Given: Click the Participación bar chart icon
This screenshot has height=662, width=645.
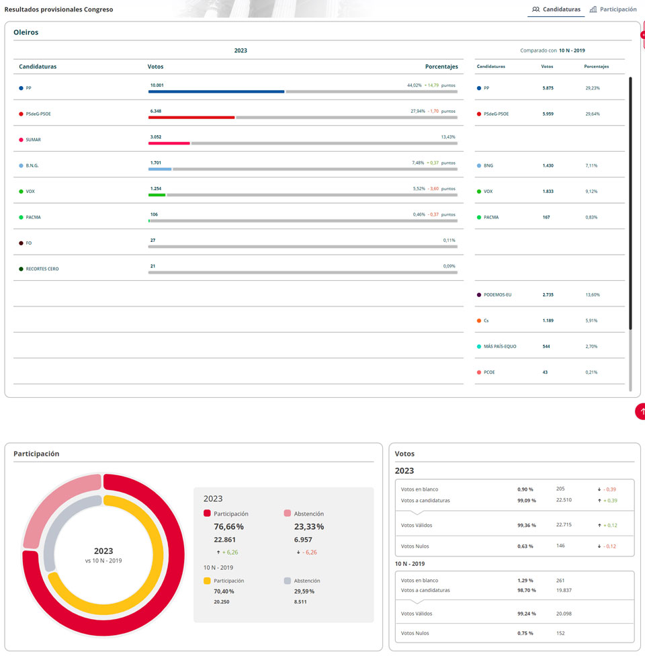Looking at the screenshot, I should (593, 9).
